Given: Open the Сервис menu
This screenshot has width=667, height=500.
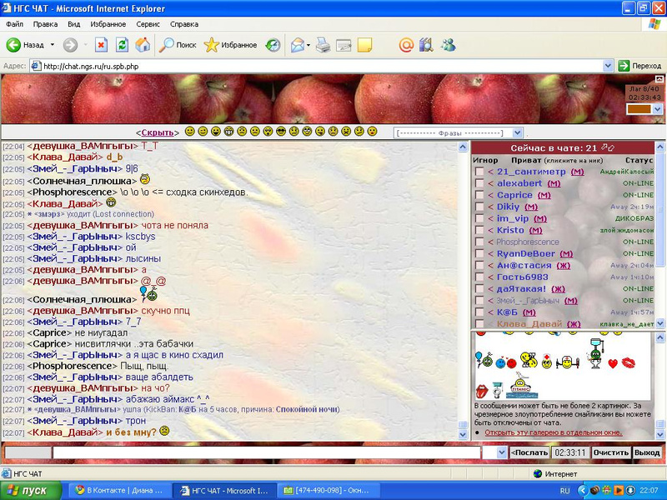Looking at the screenshot, I should pyautogui.click(x=148, y=25).
